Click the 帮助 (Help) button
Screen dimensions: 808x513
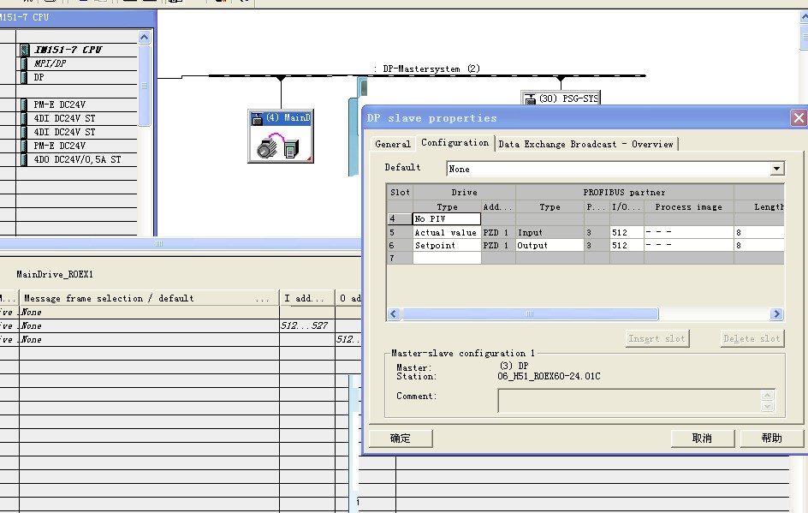tap(771, 438)
